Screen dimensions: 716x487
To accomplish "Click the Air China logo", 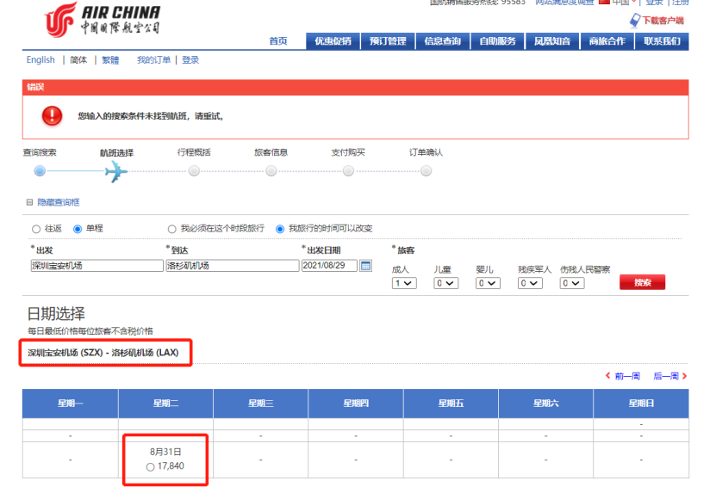I will click(x=102, y=19).
